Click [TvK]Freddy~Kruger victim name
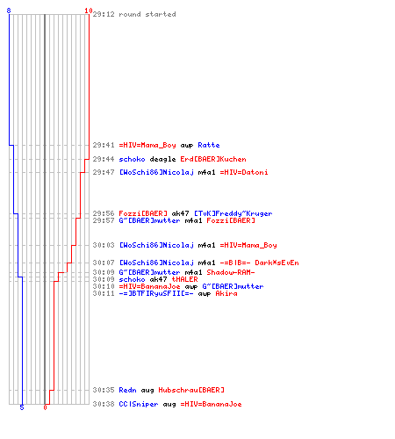Image resolution: width=395 pixels, height=439 pixels. tap(233, 213)
